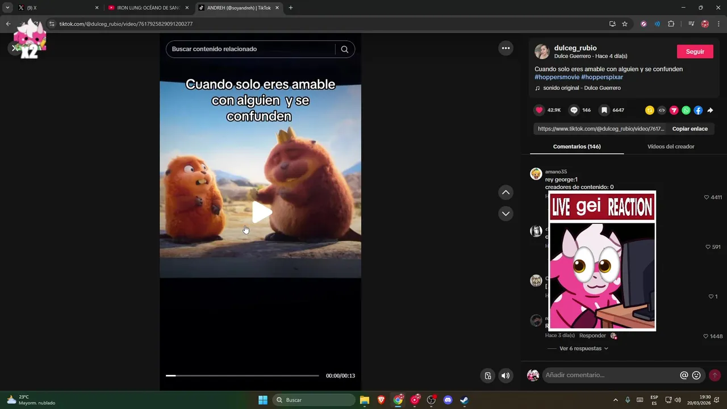Screen dimensions: 727x409
Task: Go back with browser back arrow
Action: click(8, 24)
